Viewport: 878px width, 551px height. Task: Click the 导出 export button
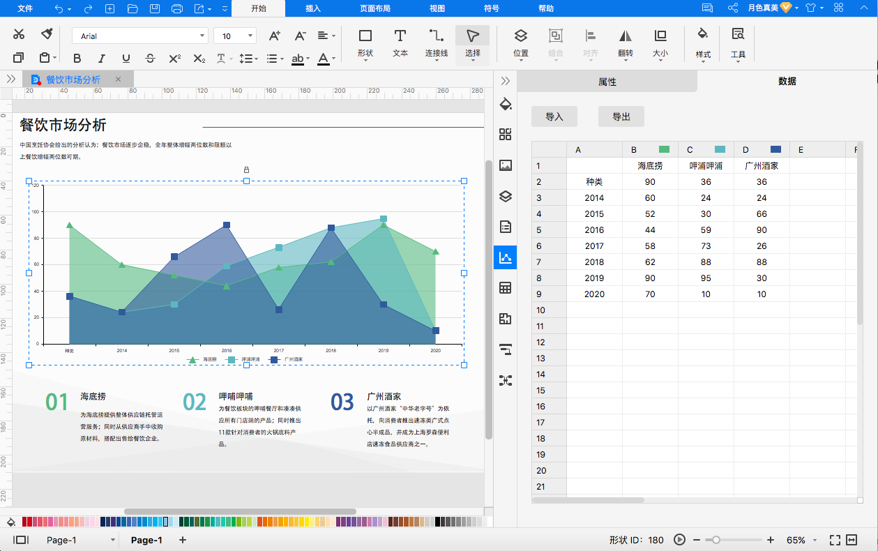[x=621, y=116]
